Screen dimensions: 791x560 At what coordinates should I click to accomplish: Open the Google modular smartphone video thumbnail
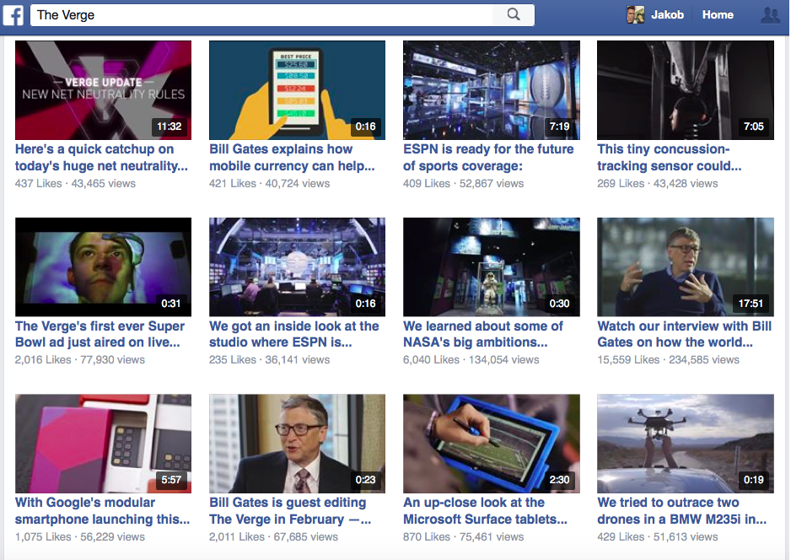[x=104, y=444]
